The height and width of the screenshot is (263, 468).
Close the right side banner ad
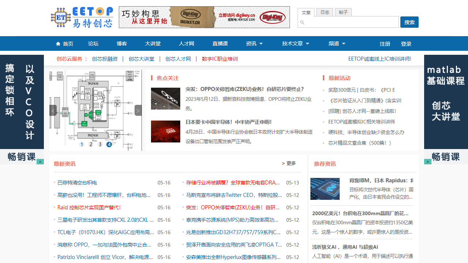pyautogui.click(x=428, y=162)
